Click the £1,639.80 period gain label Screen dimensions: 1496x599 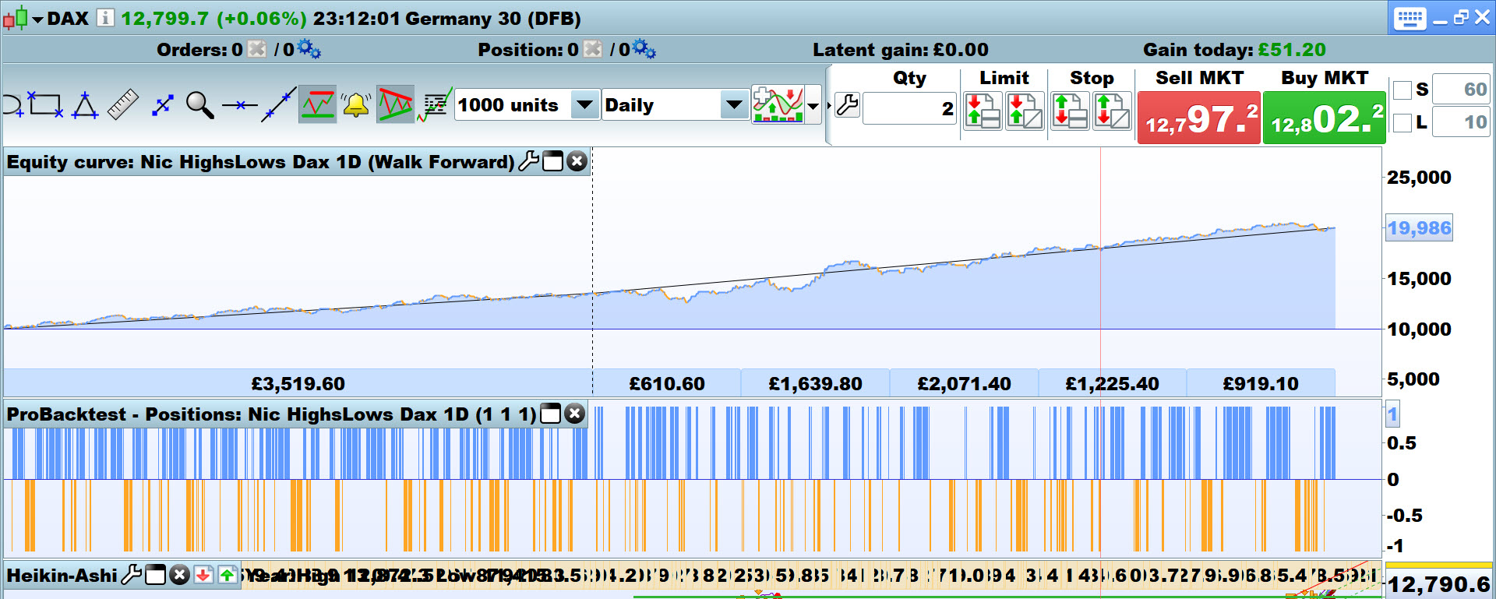click(x=815, y=383)
